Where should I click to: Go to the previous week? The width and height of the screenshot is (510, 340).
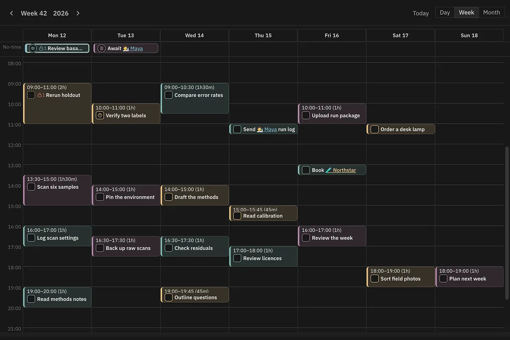tap(11, 13)
